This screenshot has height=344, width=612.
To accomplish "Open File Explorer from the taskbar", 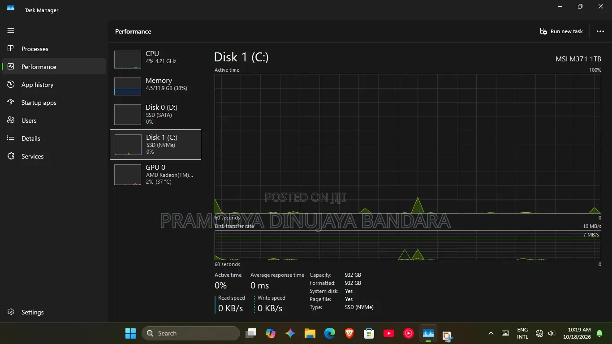I will pyautogui.click(x=310, y=333).
